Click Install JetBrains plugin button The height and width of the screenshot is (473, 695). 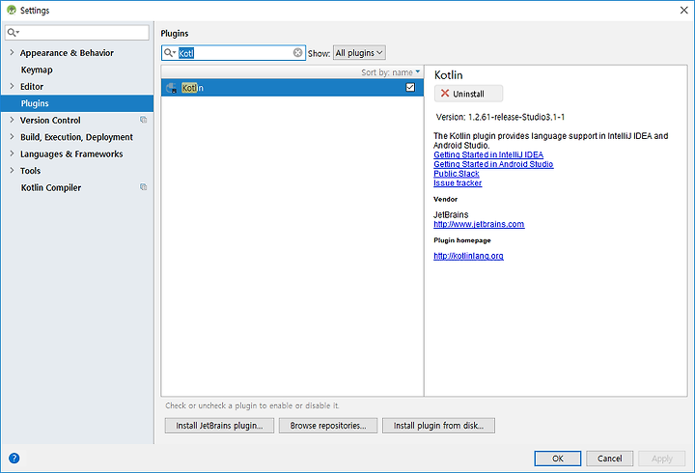[219, 426]
